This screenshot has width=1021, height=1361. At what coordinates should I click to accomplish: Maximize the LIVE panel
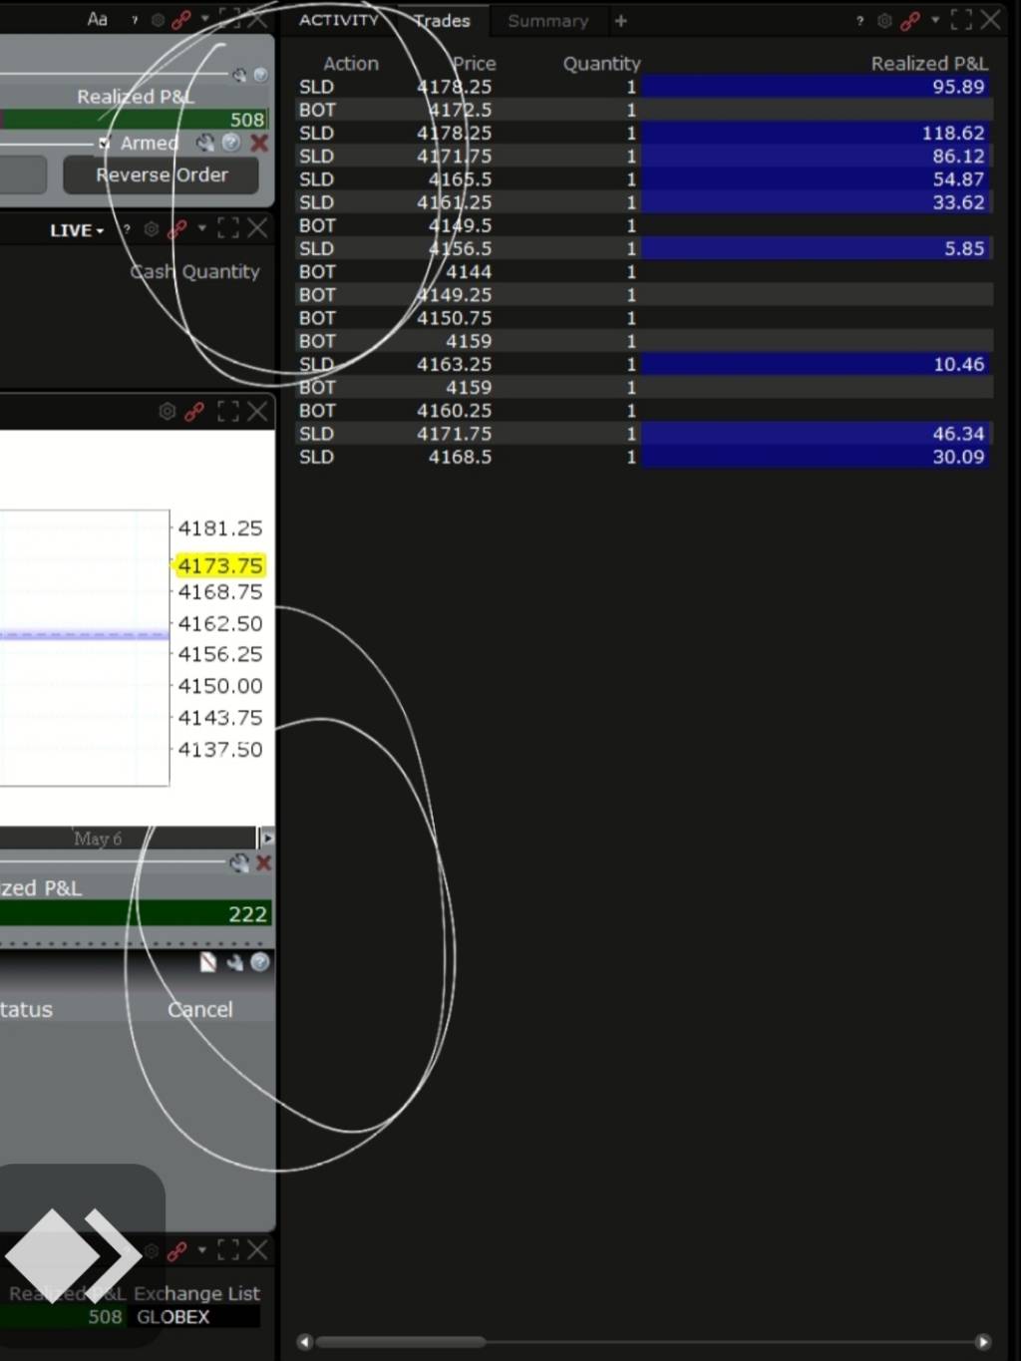(228, 229)
